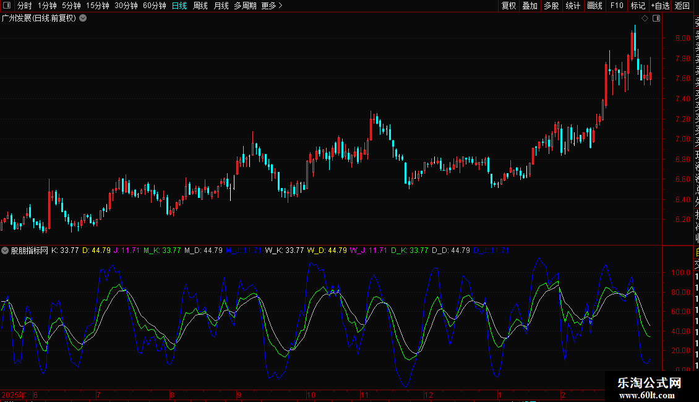Image resolution: width=699 pixels, height=402 pixels.
Task: Click the magenta J: 11.71 value
Action: pos(127,250)
